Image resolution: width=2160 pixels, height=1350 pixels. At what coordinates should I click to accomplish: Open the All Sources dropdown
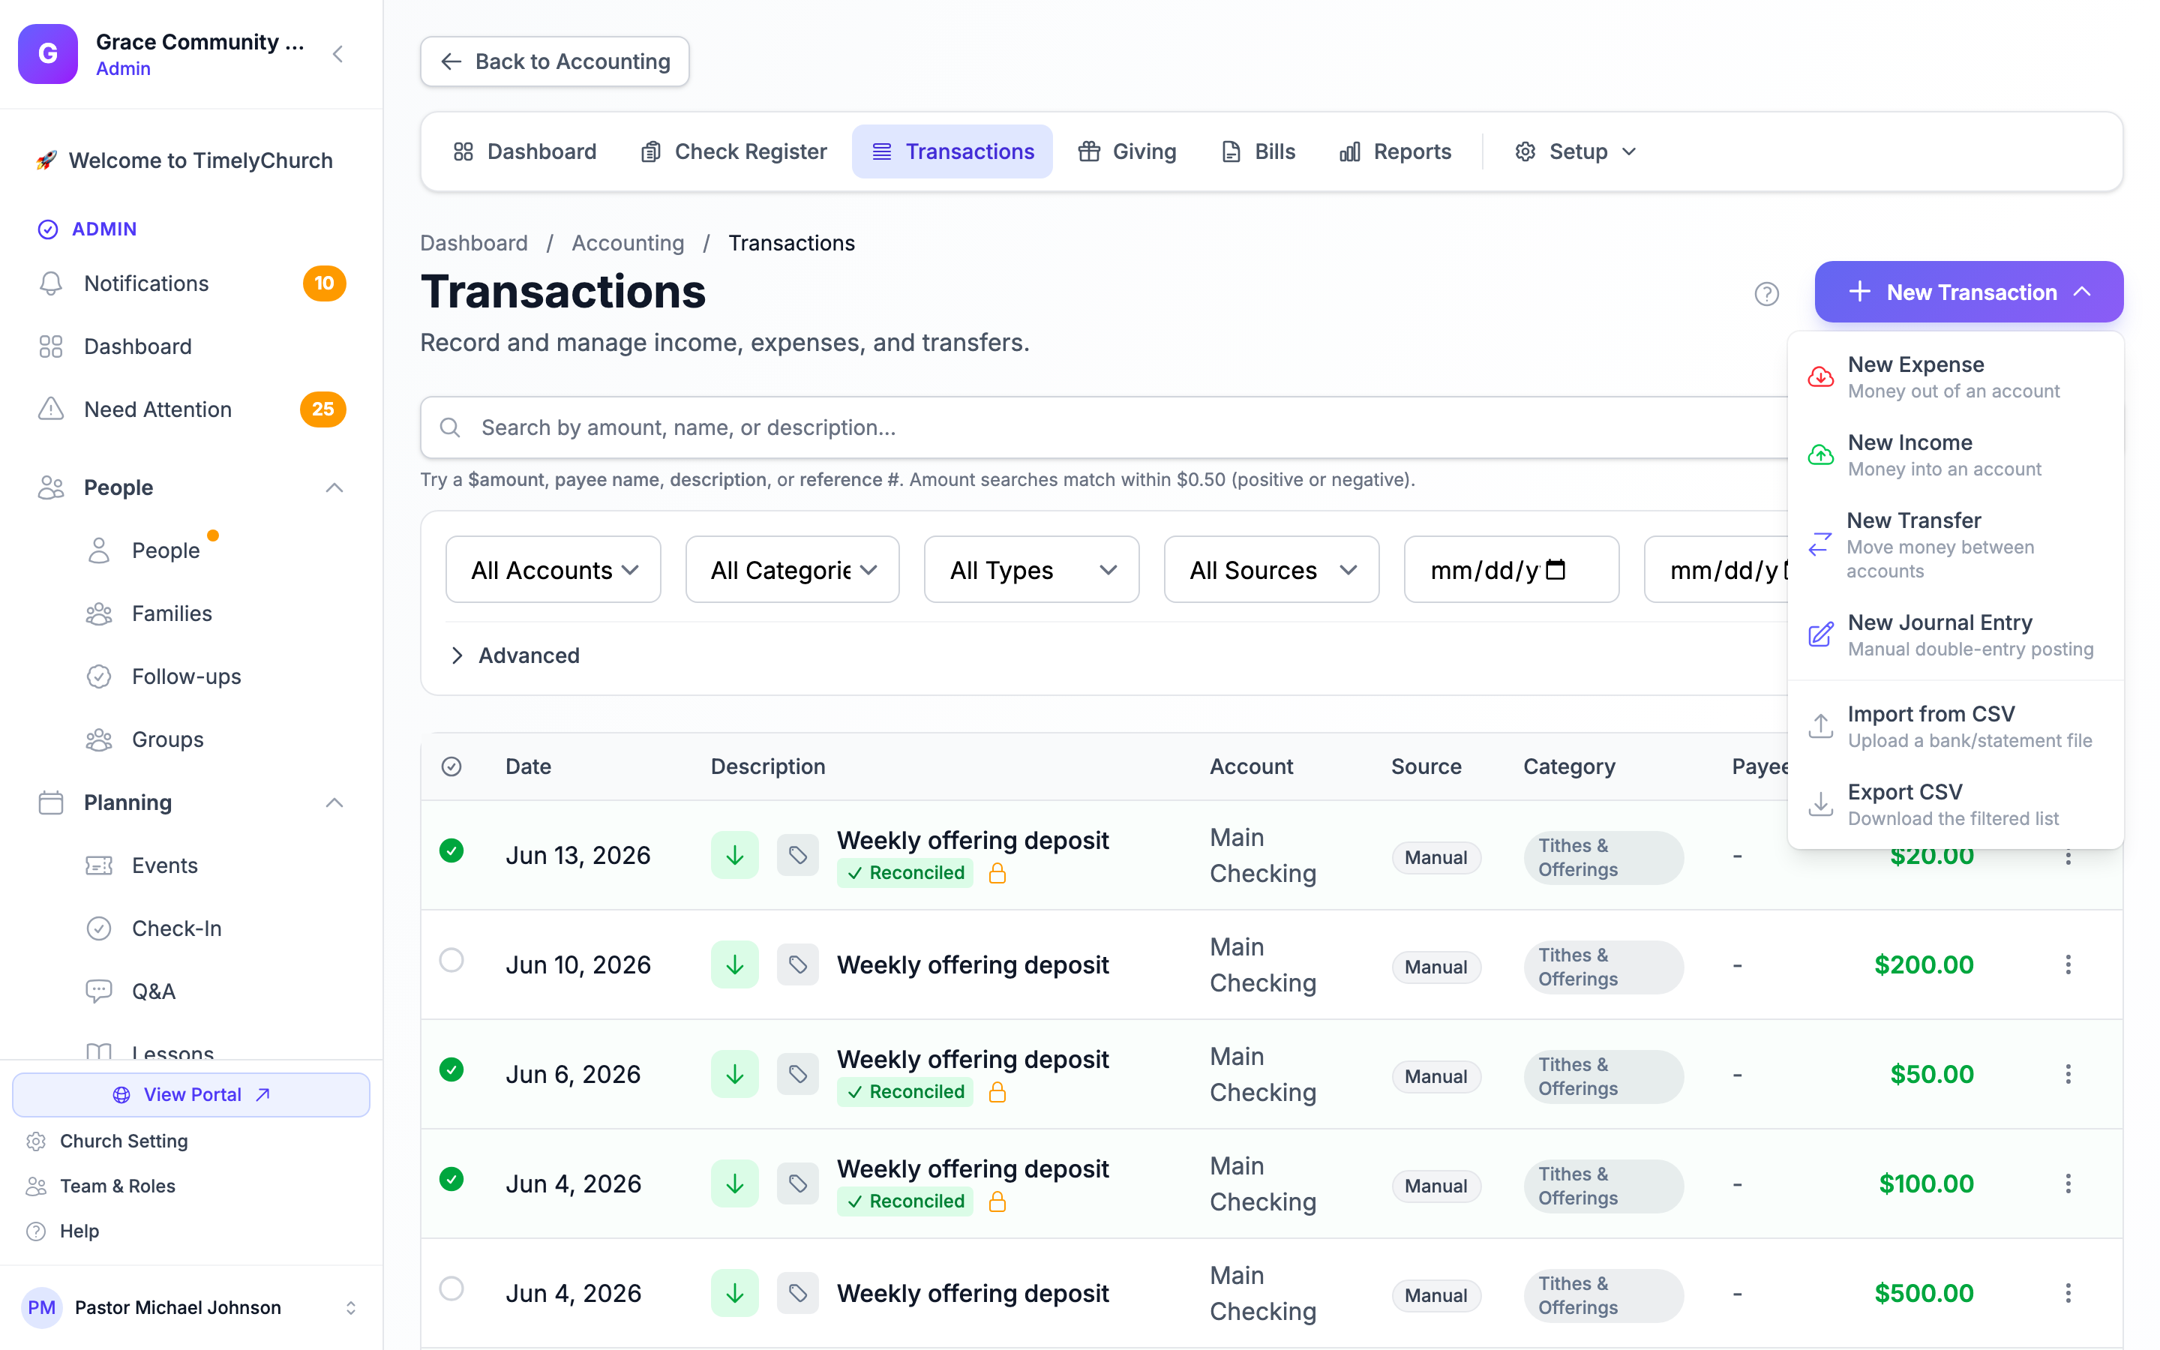point(1272,570)
